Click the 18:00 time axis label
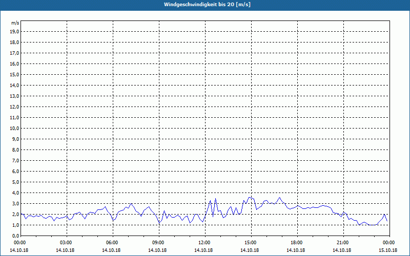 click(x=297, y=243)
